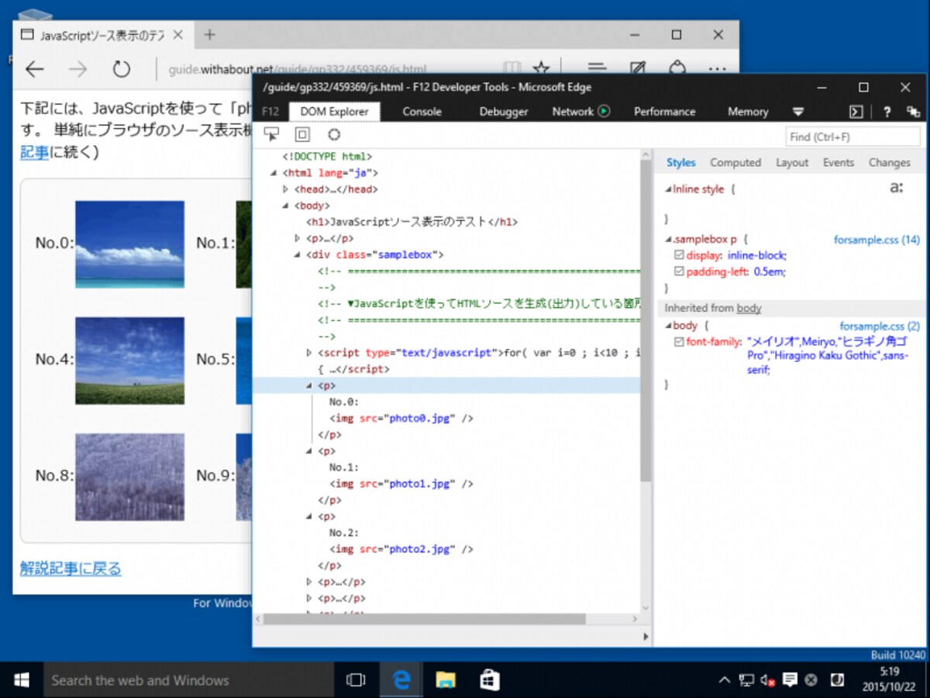Open Edge More actions ellipsis menu
The image size is (930, 698).
pyautogui.click(x=718, y=69)
